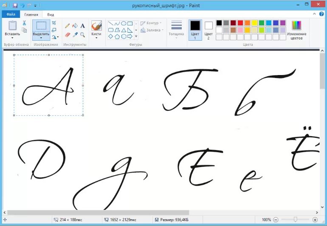Select the Pentagon shape
This screenshot has width=327, height=226.
[117, 36]
